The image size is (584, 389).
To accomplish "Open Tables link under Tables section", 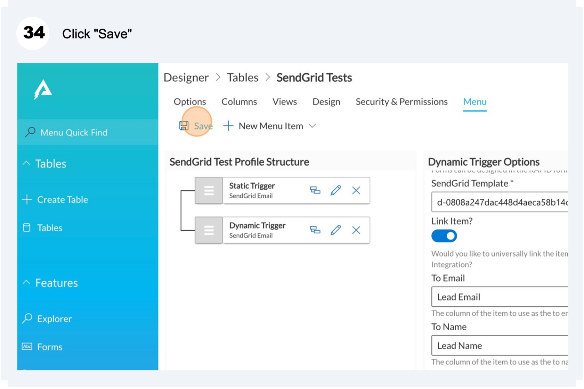I will click(50, 228).
